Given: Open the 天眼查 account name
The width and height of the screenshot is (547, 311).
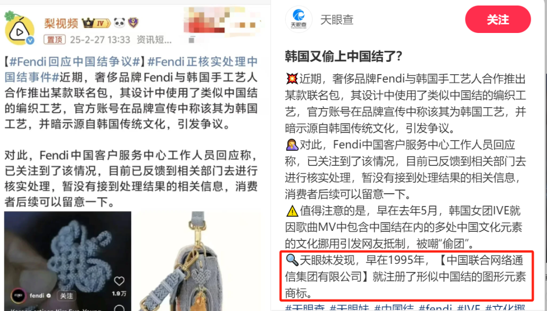Looking at the screenshot, I should 337,20.
